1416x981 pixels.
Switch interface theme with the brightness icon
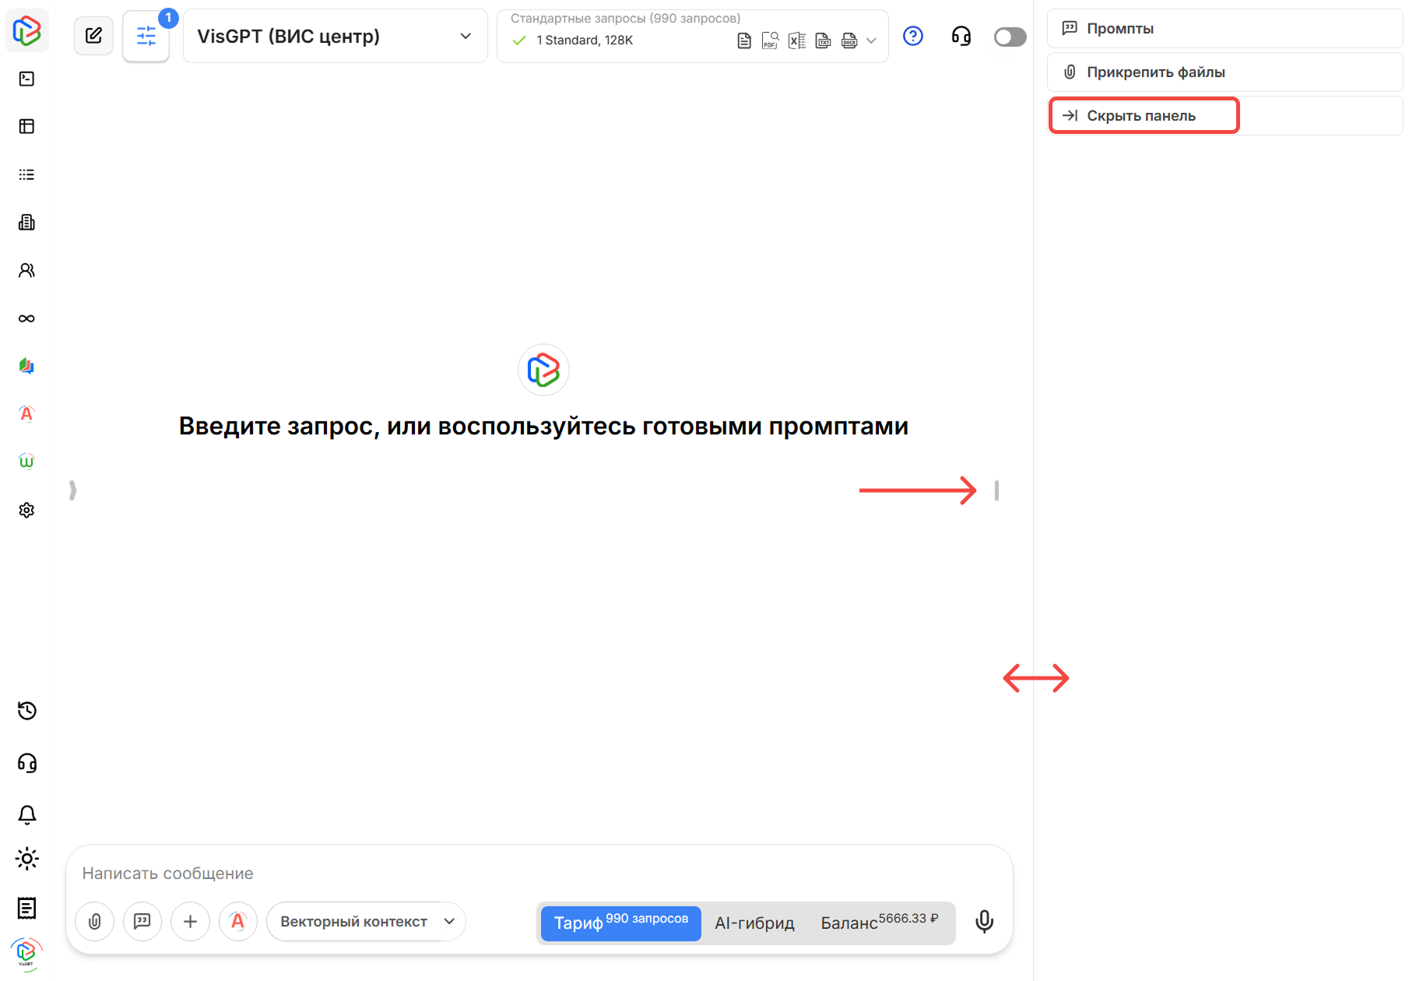pos(26,859)
